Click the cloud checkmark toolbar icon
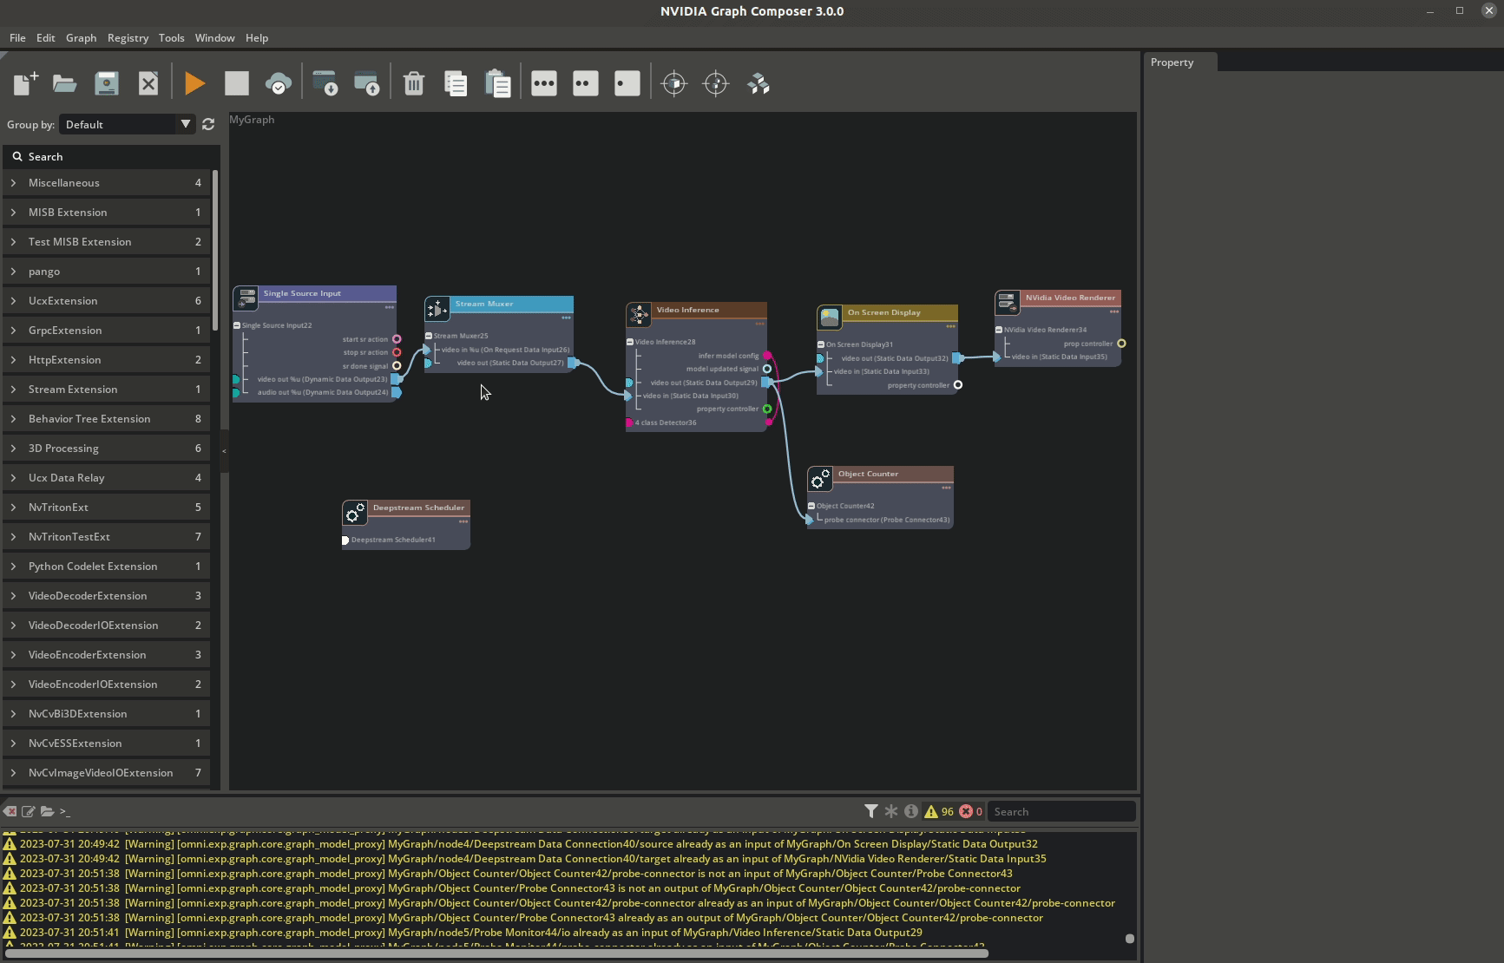 (279, 83)
